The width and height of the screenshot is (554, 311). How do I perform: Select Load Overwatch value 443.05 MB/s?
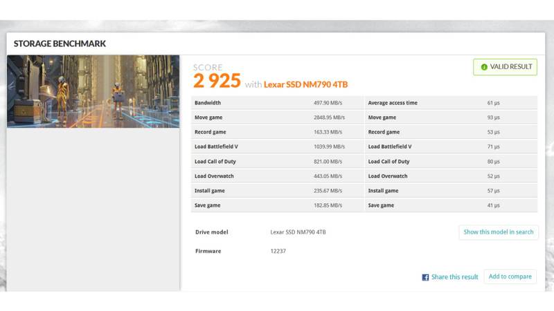point(328,176)
